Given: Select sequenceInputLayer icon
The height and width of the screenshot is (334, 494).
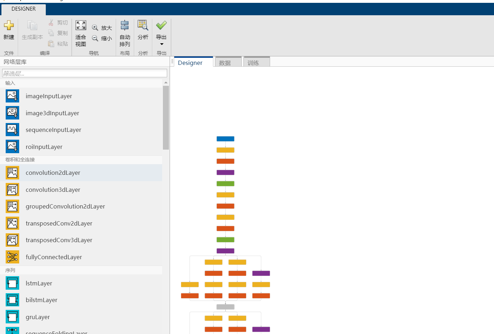Looking at the screenshot, I should click(12, 130).
